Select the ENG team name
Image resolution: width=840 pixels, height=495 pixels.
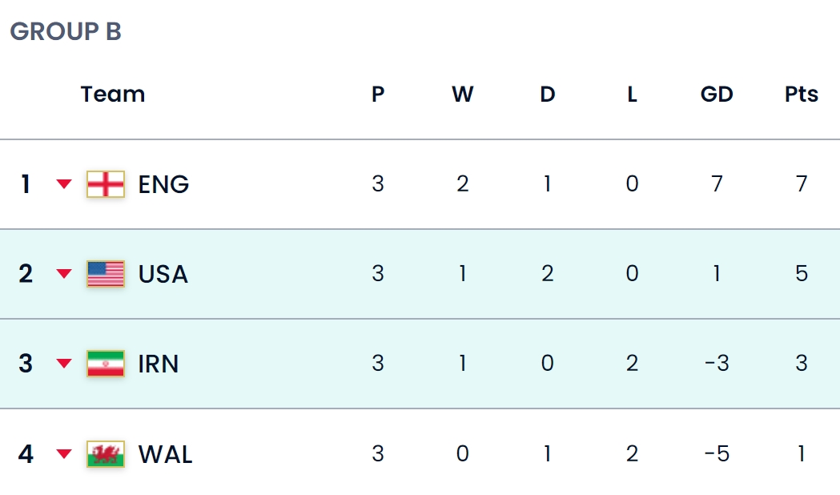[x=163, y=184]
